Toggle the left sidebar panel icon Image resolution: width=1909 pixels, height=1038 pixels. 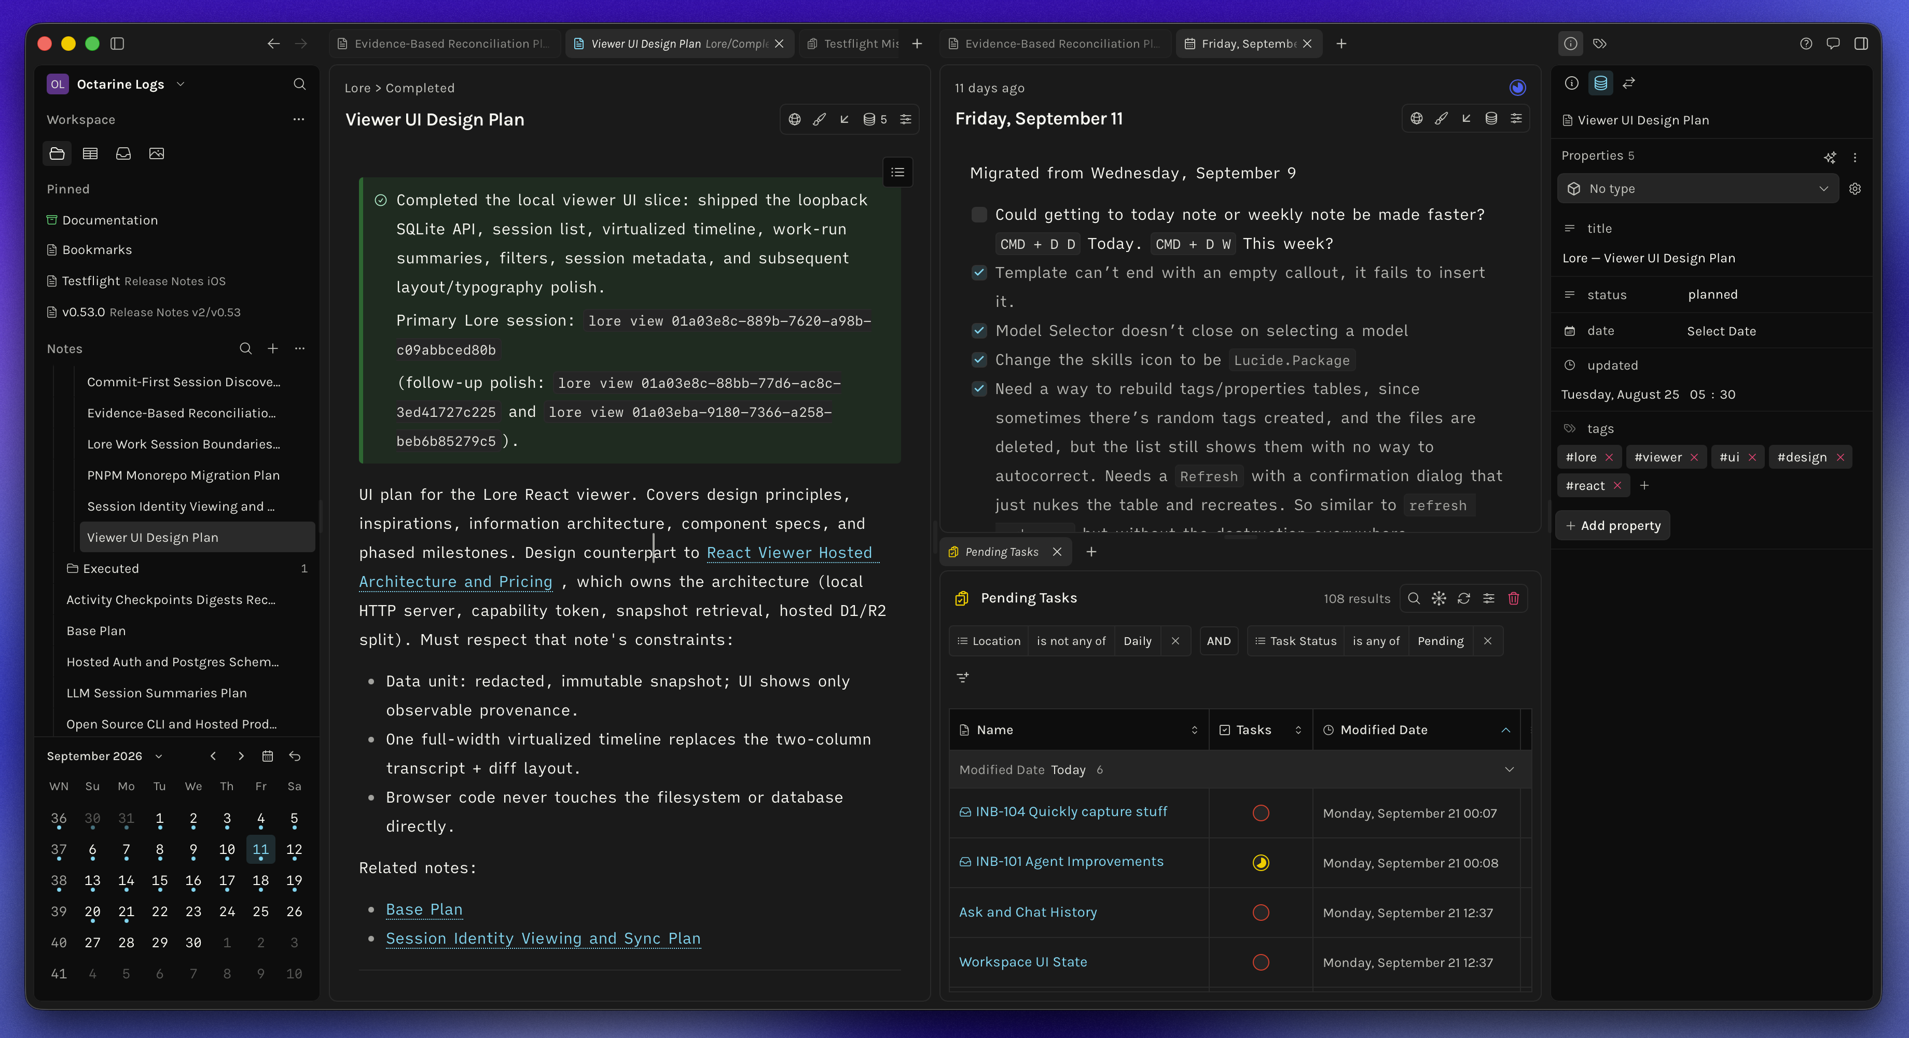tap(117, 44)
